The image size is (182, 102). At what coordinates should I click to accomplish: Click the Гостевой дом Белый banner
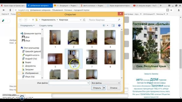click(151, 45)
